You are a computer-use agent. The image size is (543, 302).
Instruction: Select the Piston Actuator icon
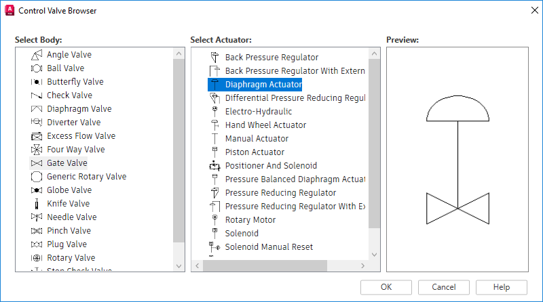[214, 152]
